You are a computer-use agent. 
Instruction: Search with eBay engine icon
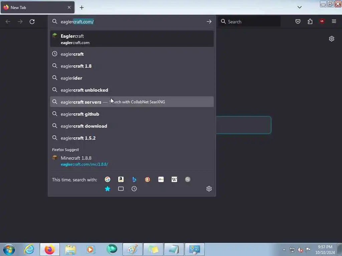pyautogui.click(x=161, y=179)
